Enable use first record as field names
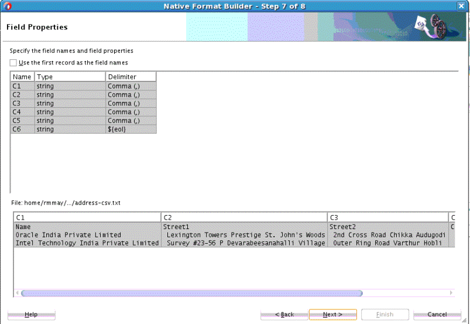The width and height of the screenshot is (470, 324). click(x=13, y=63)
